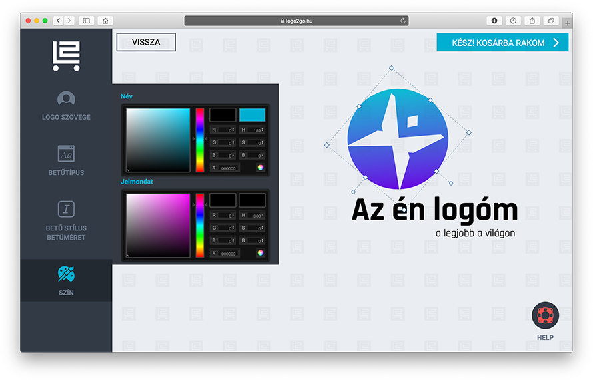
Task: Click the G value field in Jelmondat picker
Action: pos(223,228)
